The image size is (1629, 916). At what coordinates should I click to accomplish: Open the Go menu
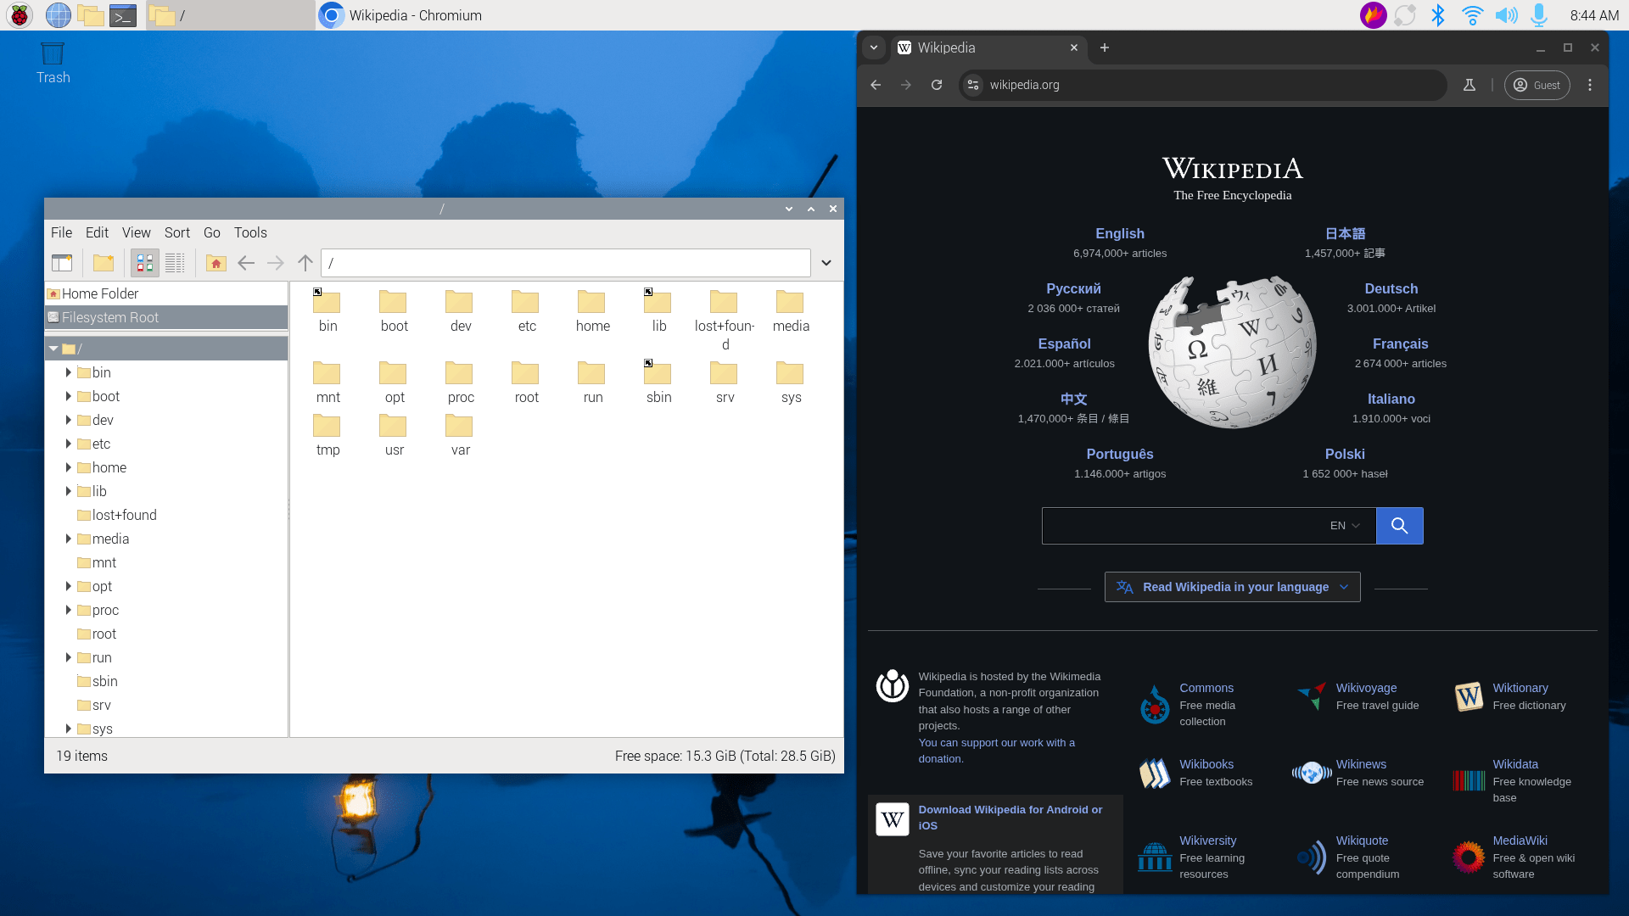pos(212,232)
